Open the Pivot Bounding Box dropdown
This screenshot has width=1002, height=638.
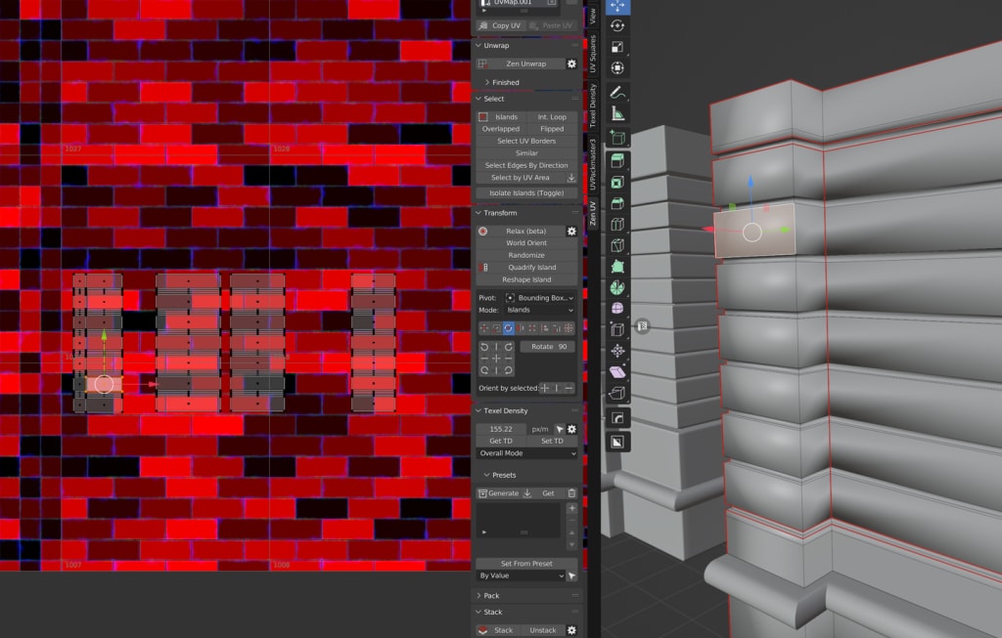tap(539, 298)
